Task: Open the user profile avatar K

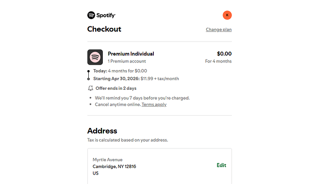Action: click(227, 15)
